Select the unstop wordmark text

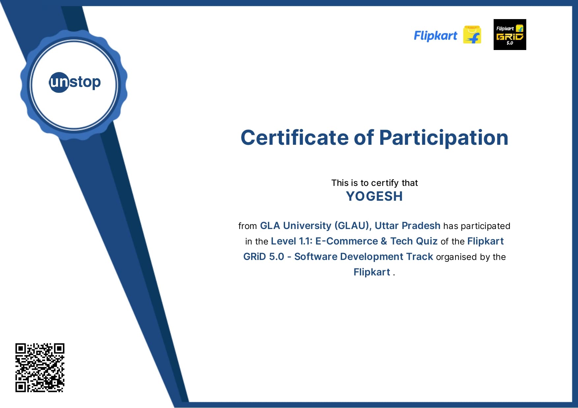(75, 83)
